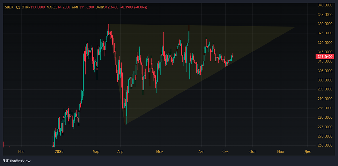Click the 270.0000 price axis label
This screenshot has height=166, width=338.
pyautogui.click(x=325, y=136)
